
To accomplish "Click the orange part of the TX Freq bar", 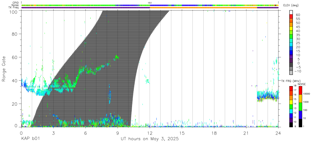I will (203, 8).
